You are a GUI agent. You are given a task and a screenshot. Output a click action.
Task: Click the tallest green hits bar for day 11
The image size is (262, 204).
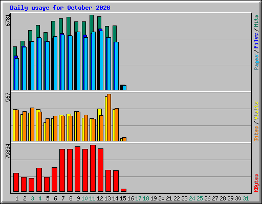92,23
